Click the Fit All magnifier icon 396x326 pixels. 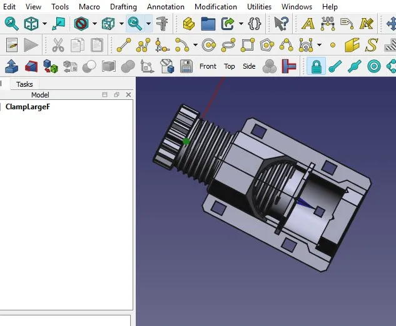point(12,24)
